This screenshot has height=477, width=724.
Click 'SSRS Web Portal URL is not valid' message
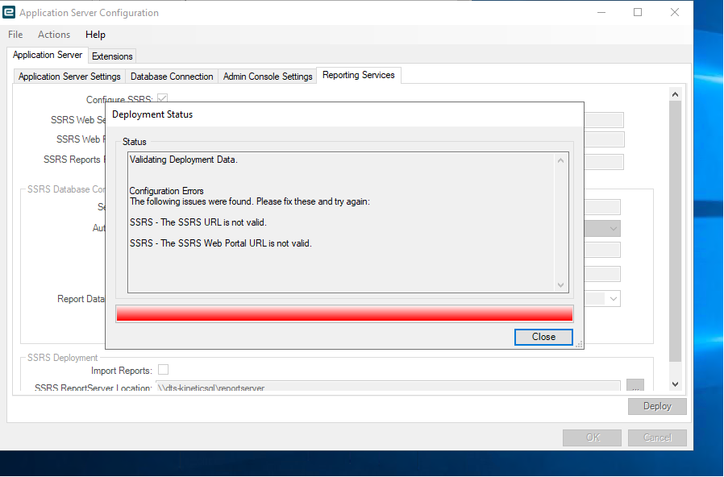[x=221, y=243]
